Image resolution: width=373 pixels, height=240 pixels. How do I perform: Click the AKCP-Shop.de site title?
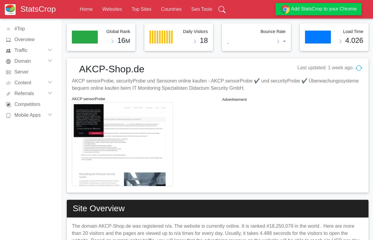(x=112, y=69)
